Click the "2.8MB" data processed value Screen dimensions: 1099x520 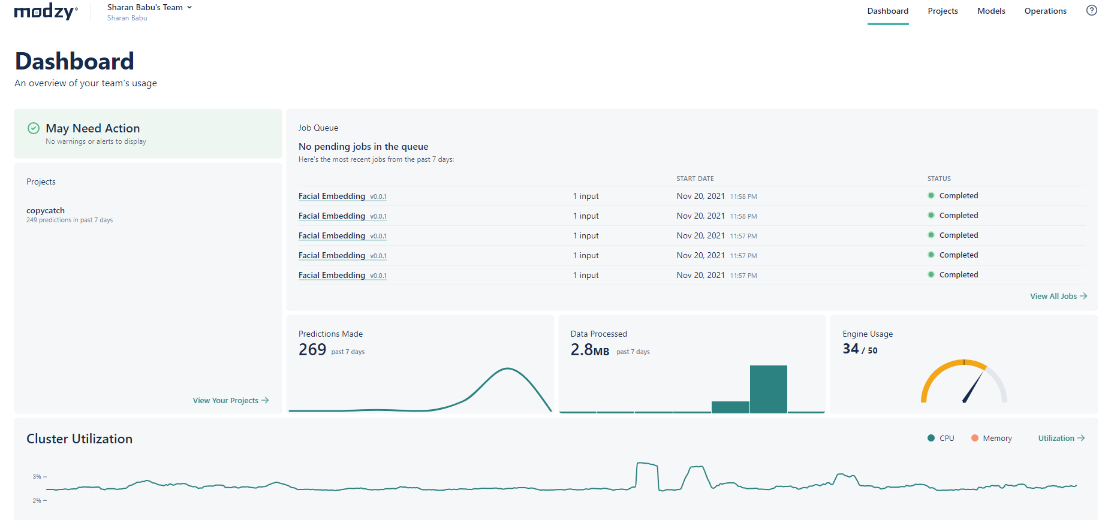[590, 350]
